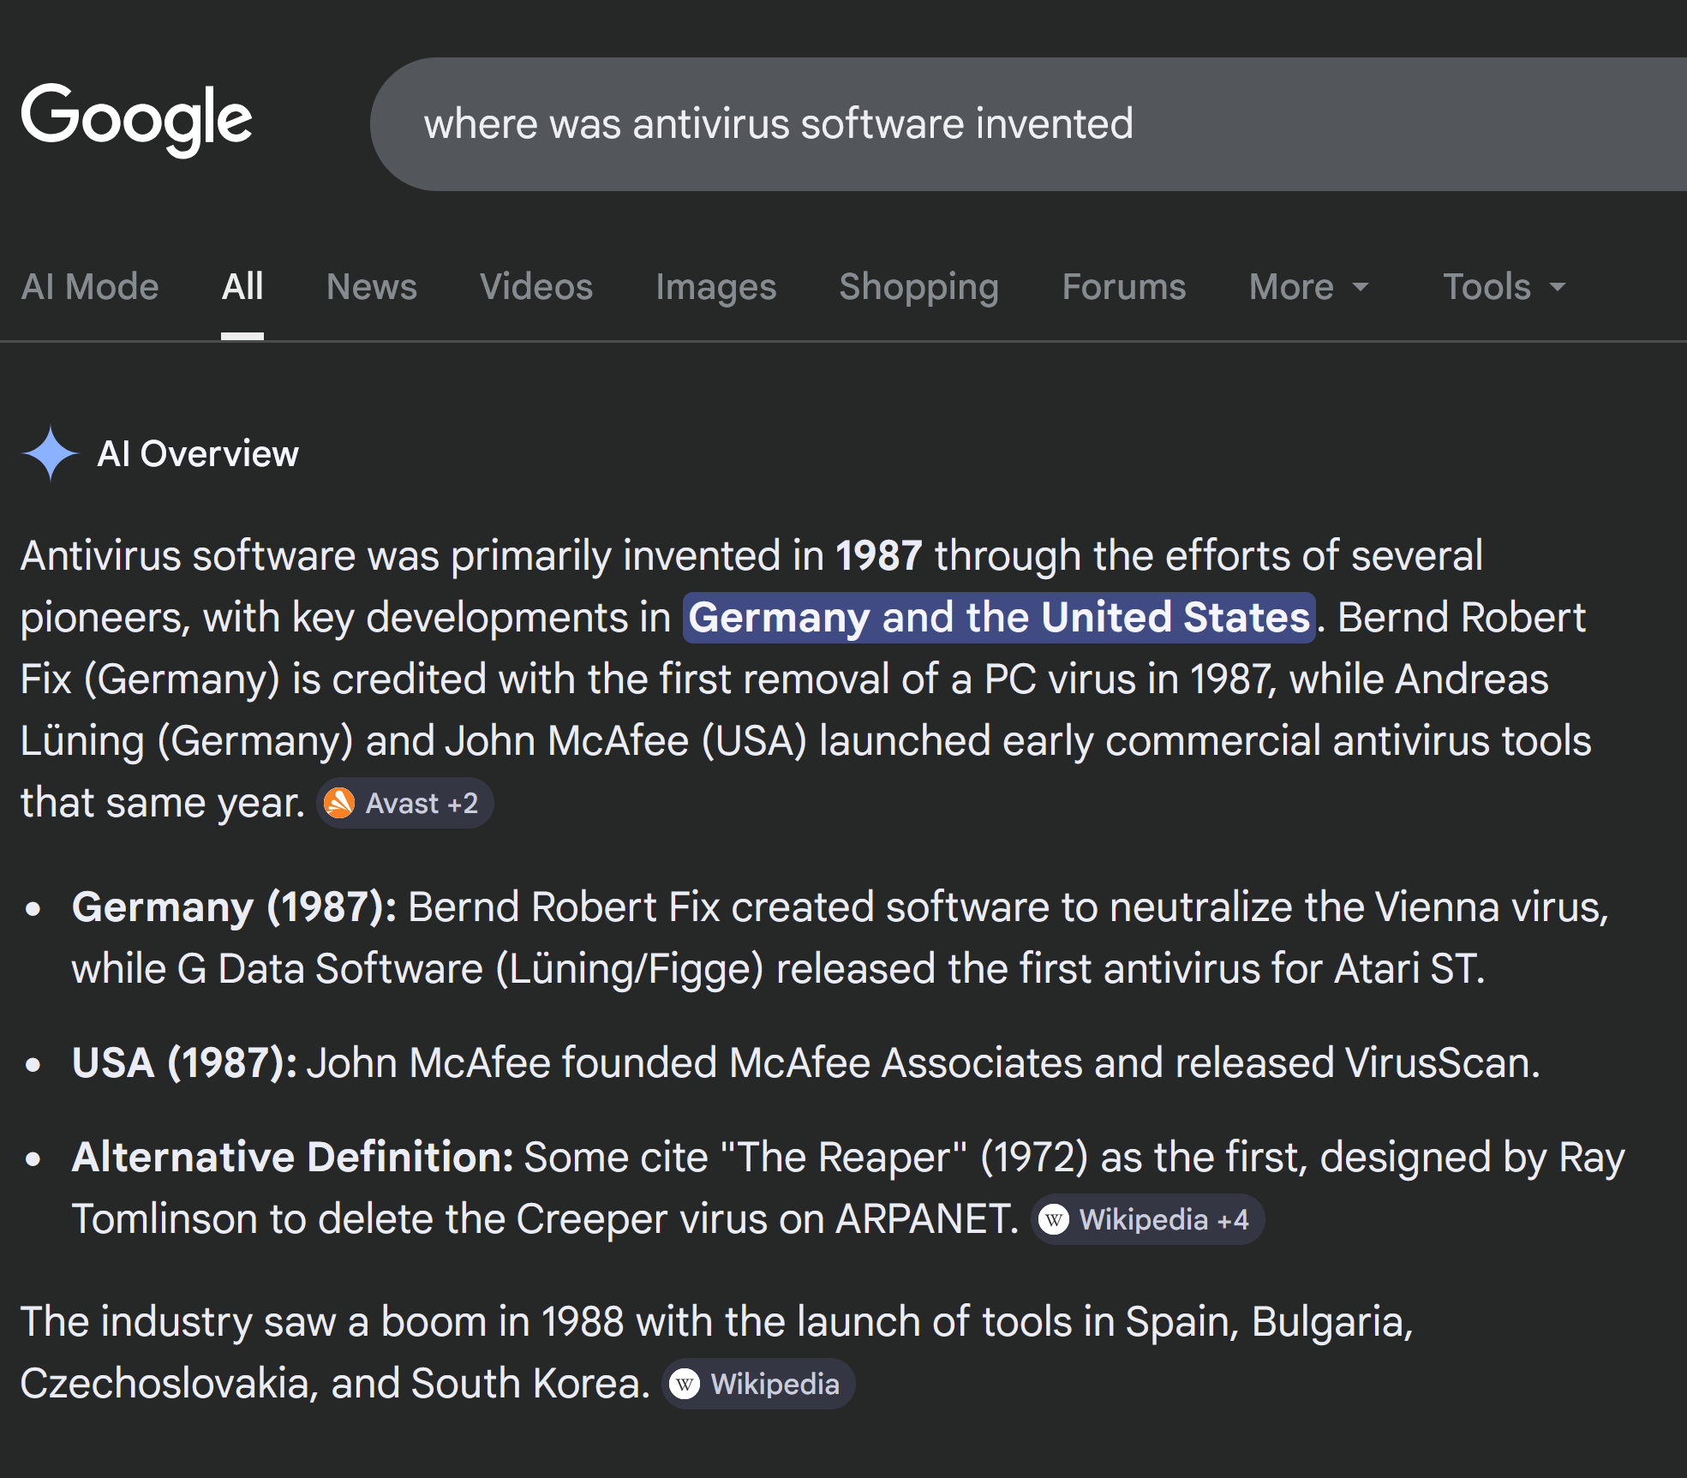The width and height of the screenshot is (1687, 1478).
Task: Open the Shopping tab
Action: [918, 287]
